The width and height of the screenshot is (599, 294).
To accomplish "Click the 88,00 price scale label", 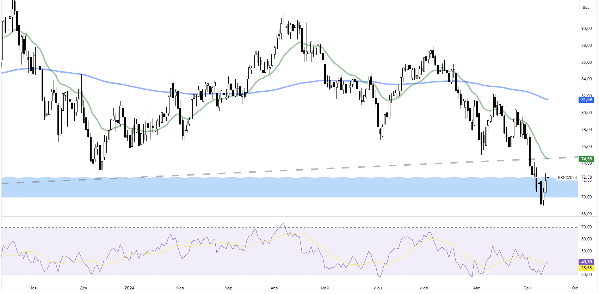I will pos(586,45).
